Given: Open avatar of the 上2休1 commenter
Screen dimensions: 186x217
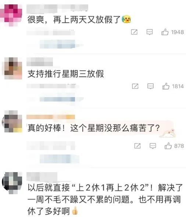Looking at the screenshot, I should click(x=12, y=183).
